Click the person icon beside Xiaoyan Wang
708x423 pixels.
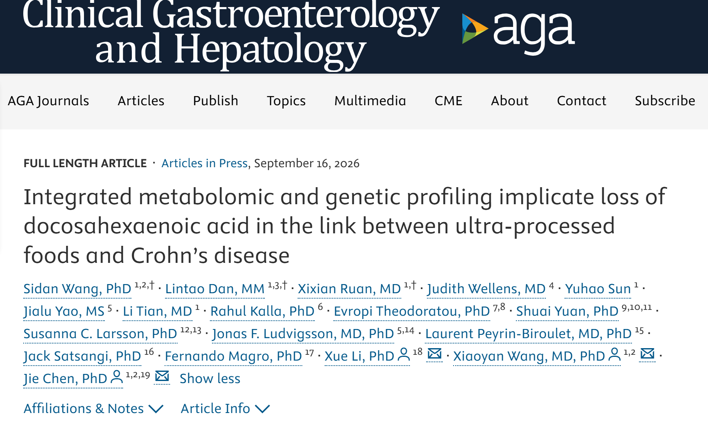tap(614, 355)
